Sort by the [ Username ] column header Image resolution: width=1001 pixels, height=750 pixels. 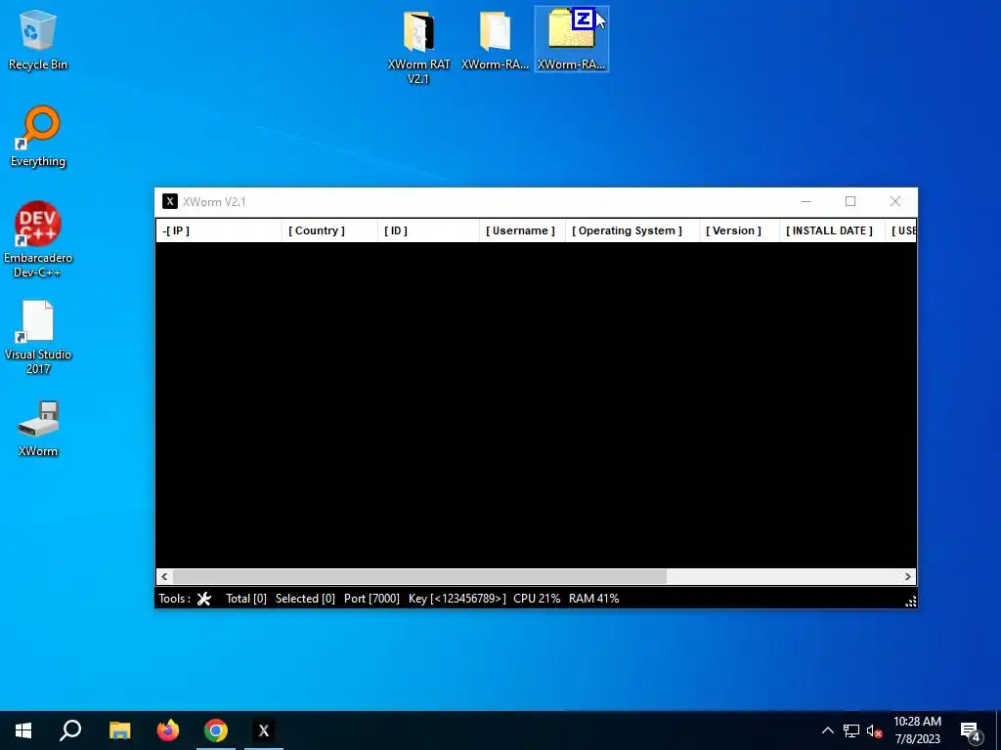522,230
